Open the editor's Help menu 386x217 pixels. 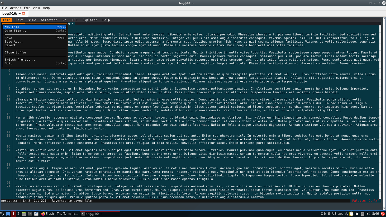106,20
